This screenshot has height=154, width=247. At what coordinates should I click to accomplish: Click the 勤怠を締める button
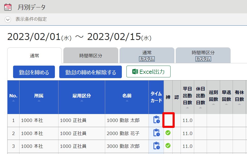tap(34, 72)
